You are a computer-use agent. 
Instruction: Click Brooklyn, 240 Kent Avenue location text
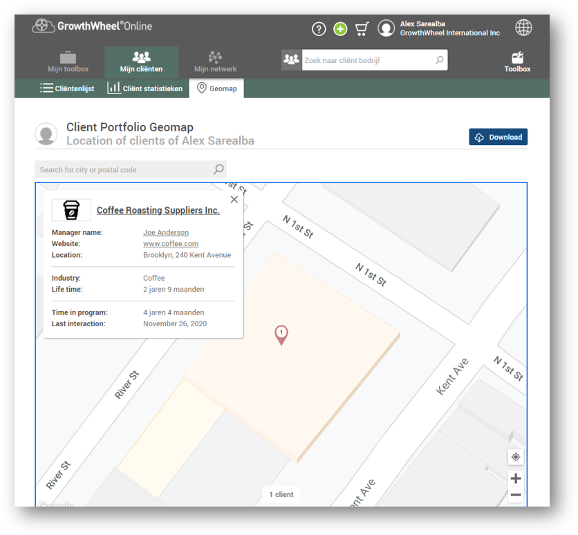(x=187, y=255)
